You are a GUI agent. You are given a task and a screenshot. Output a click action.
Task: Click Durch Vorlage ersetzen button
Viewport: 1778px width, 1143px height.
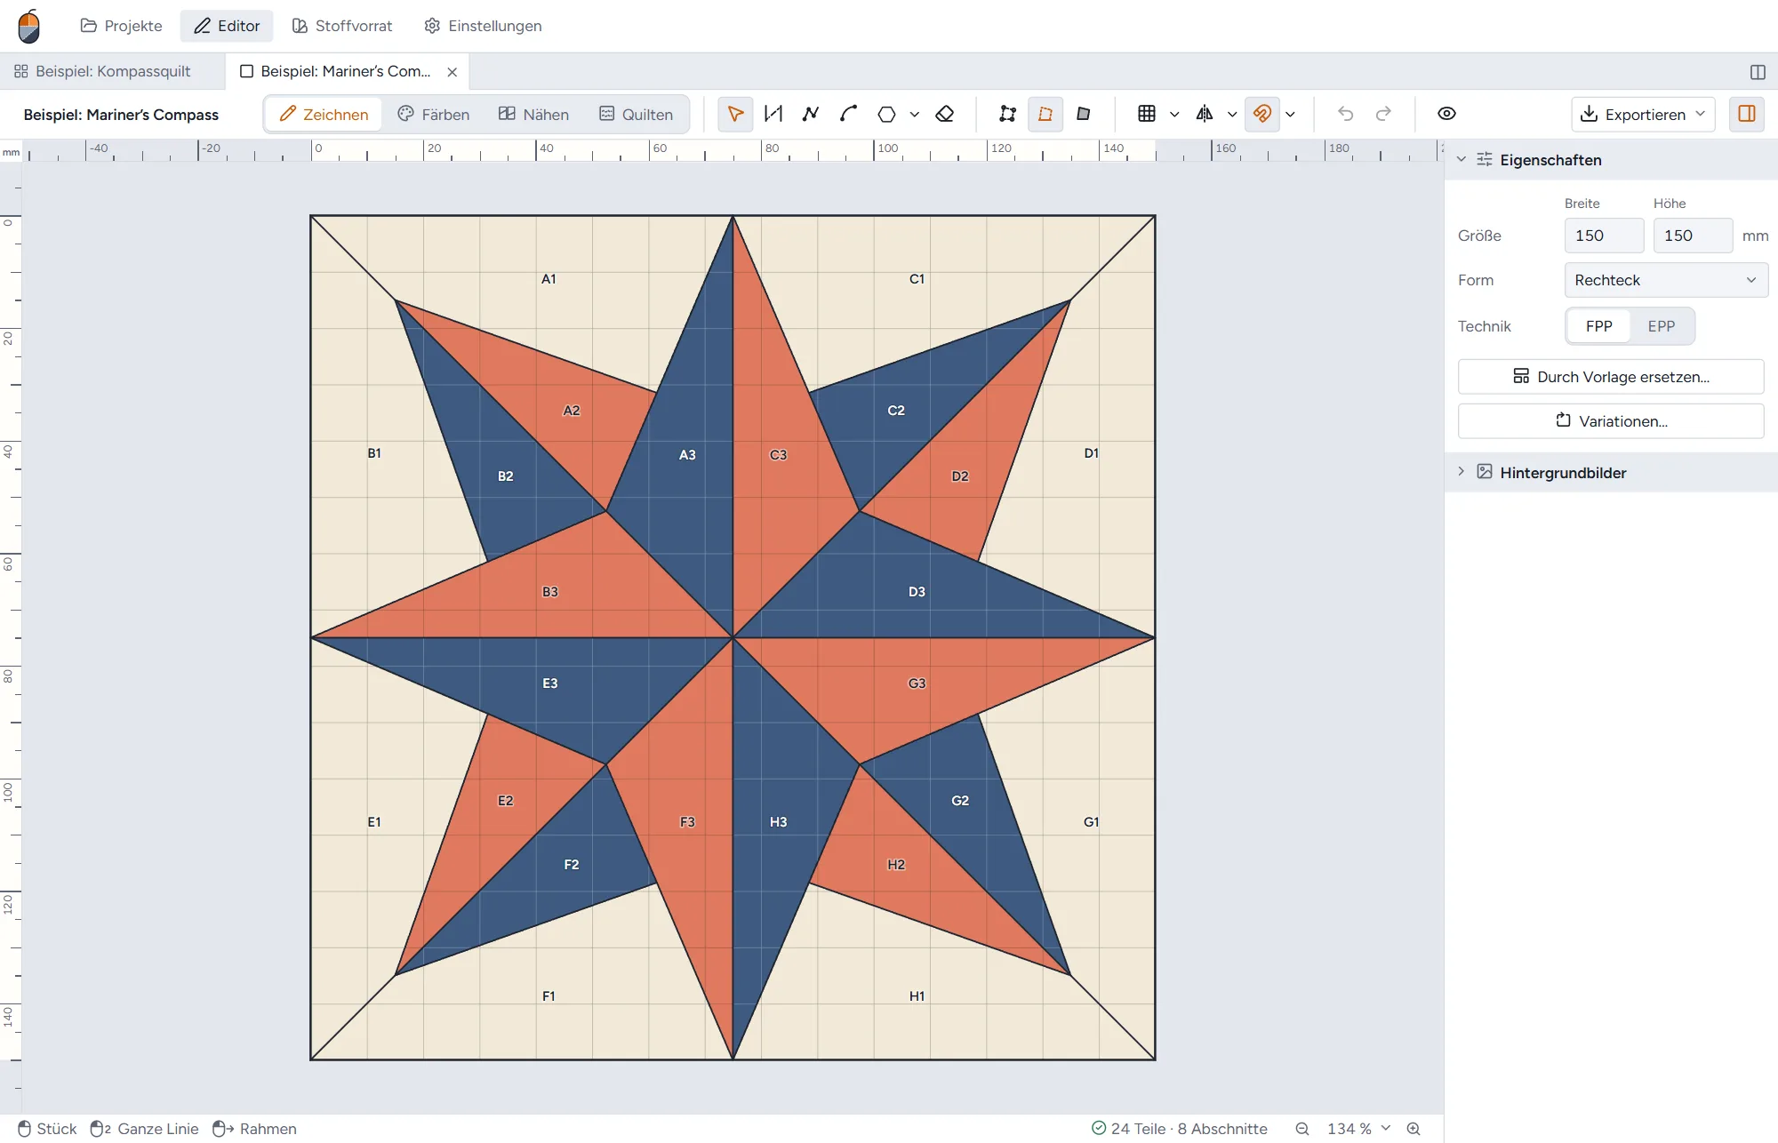click(x=1611, y=377)
